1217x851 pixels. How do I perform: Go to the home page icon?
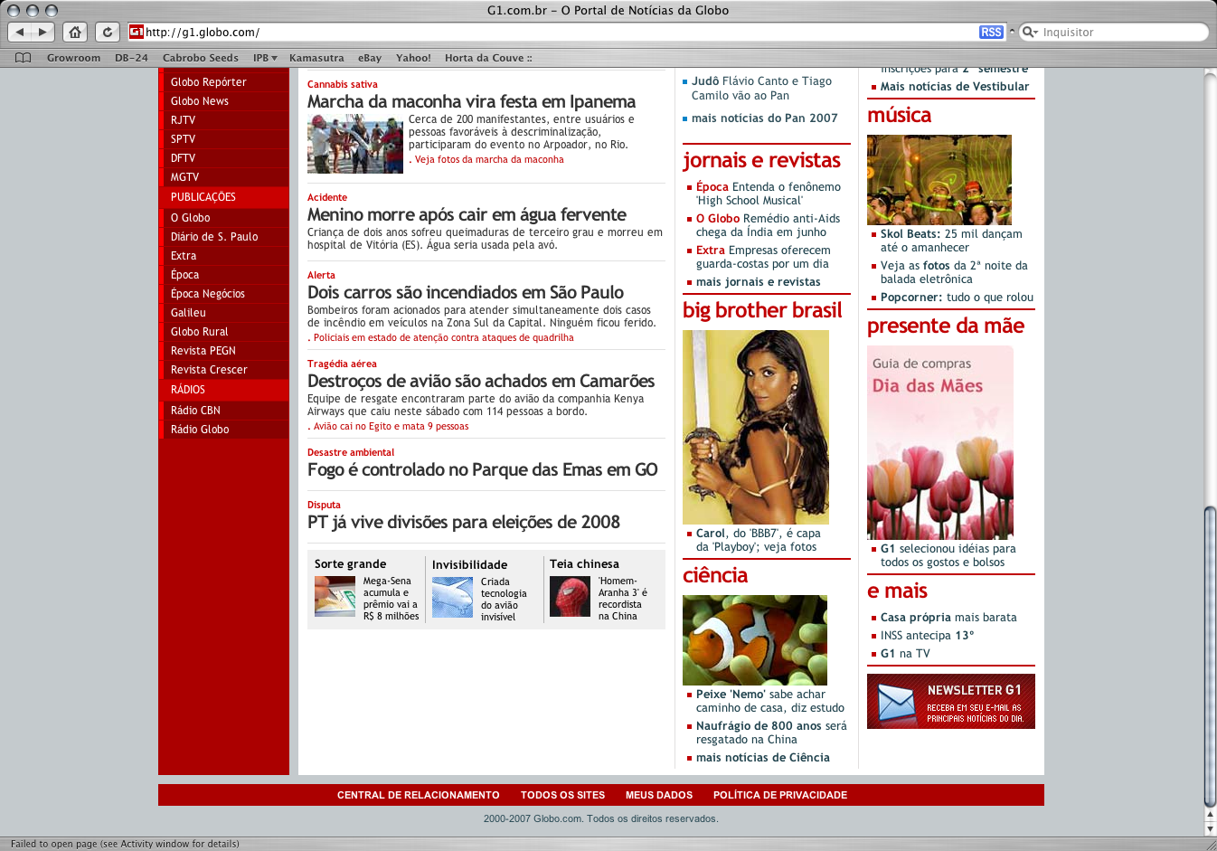pyautogui.click(x=75, y=32)
